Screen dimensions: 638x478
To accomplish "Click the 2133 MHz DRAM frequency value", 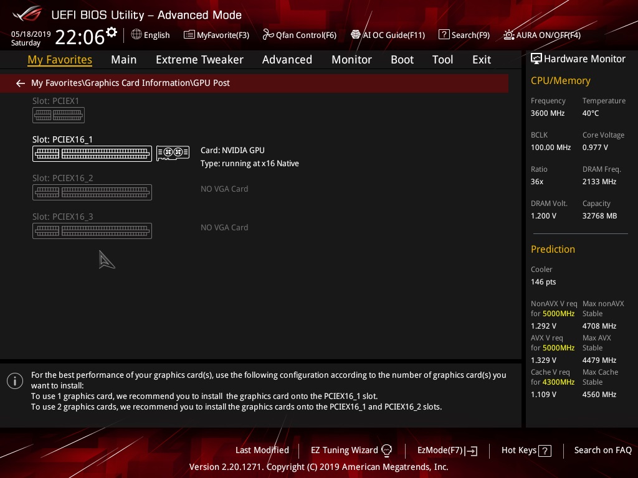I will point(599,182).
